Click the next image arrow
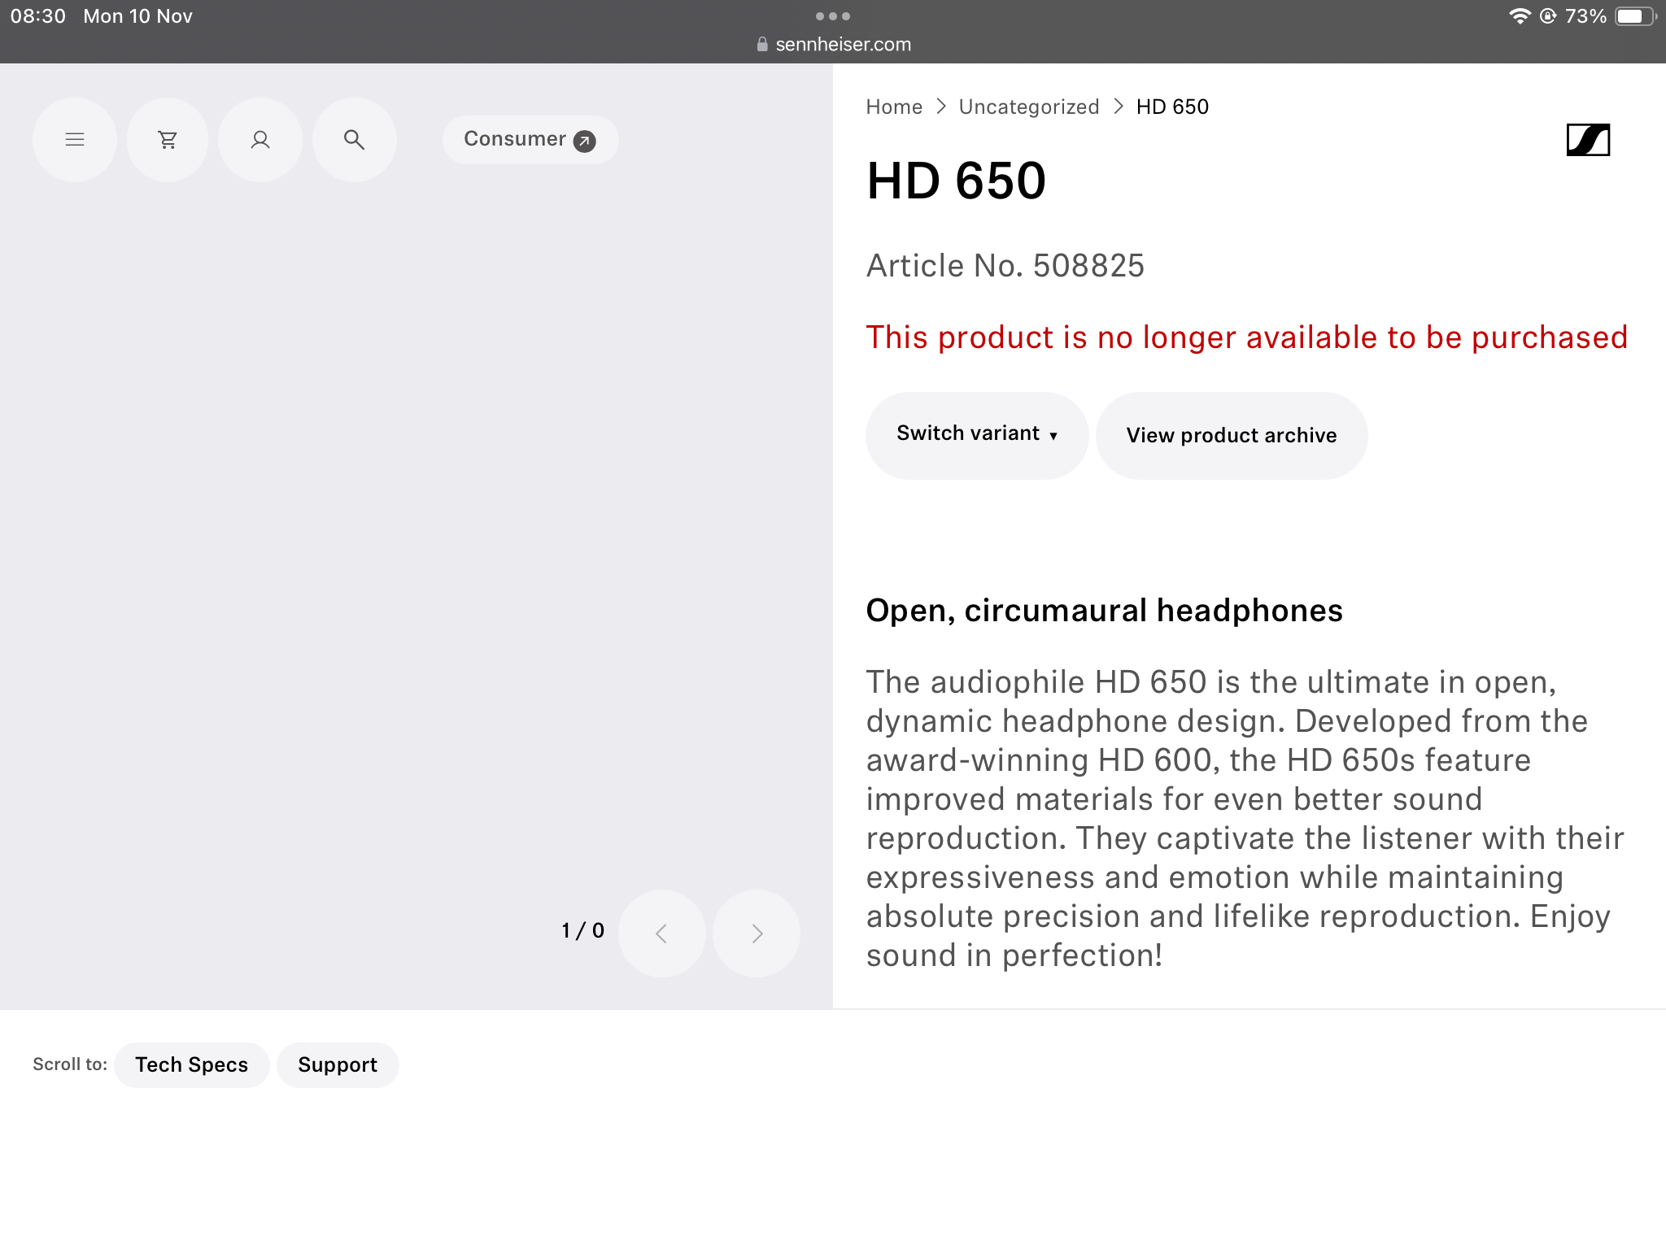The width and height of the screenshot is (1666, 1249). tap(757, 933)
